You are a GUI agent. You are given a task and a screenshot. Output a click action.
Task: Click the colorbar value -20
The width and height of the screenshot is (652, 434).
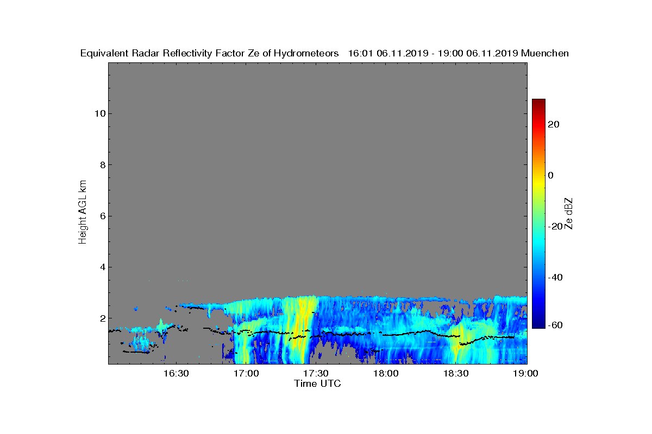point(555,226)
